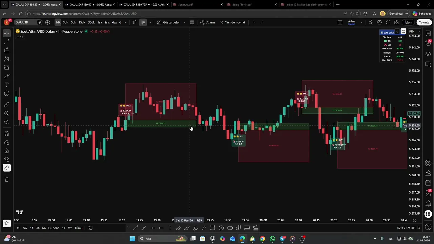Click the bars chart style icon
Screen dimensions: 434x244
tap(135, 22)
